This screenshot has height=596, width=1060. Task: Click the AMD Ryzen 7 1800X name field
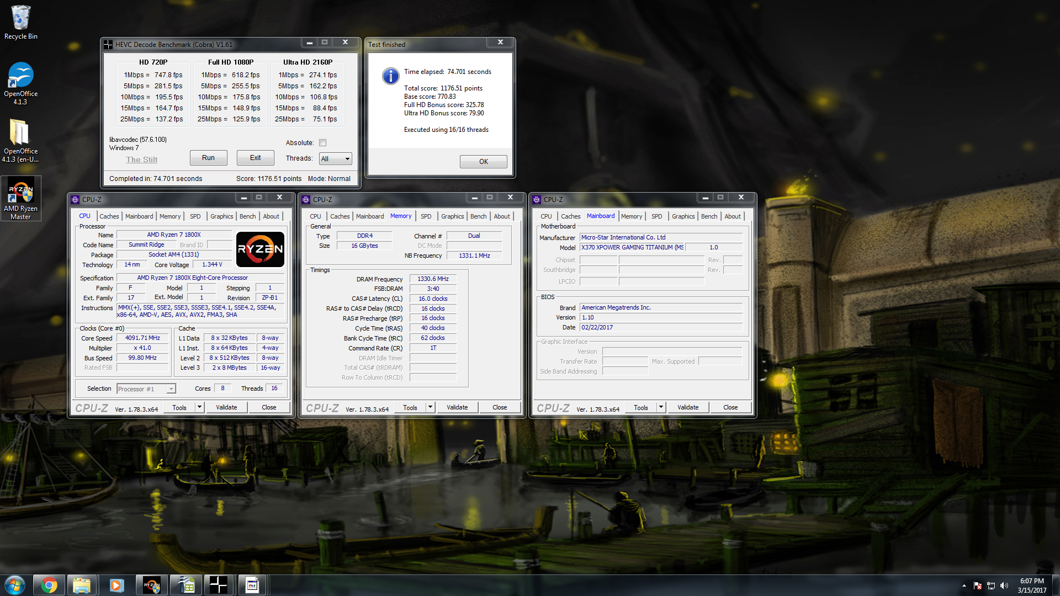pos(174,235)
